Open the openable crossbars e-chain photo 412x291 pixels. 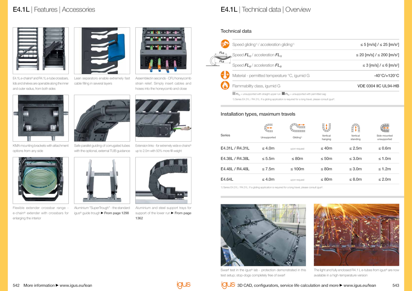pyautogui.click(x=41, y=51)
